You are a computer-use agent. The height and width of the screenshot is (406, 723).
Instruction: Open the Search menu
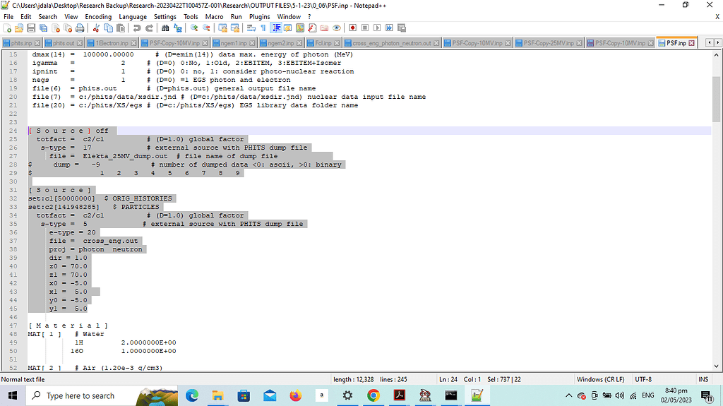click(47, 17)
